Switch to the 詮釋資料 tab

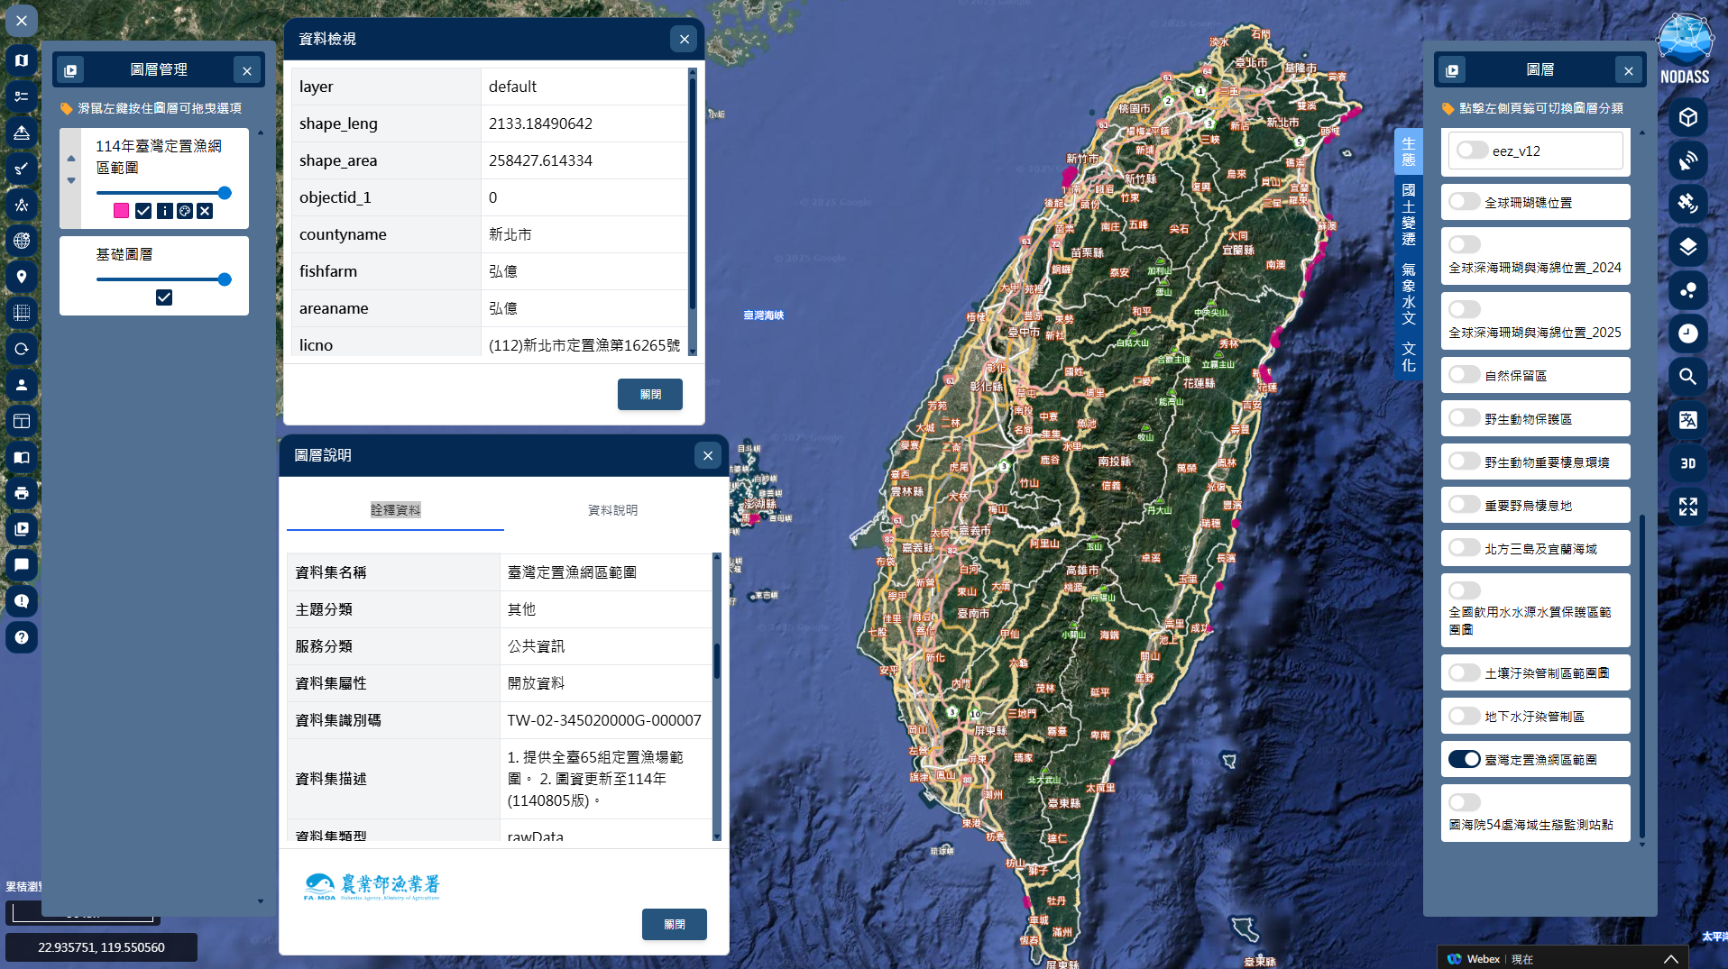click(395, 510)
